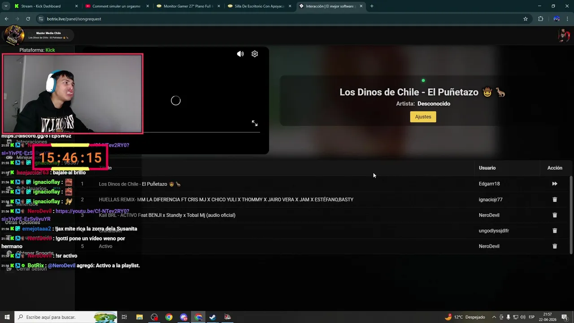
Task: Click the Windows taskbar search box
Action: pos(66,317)
